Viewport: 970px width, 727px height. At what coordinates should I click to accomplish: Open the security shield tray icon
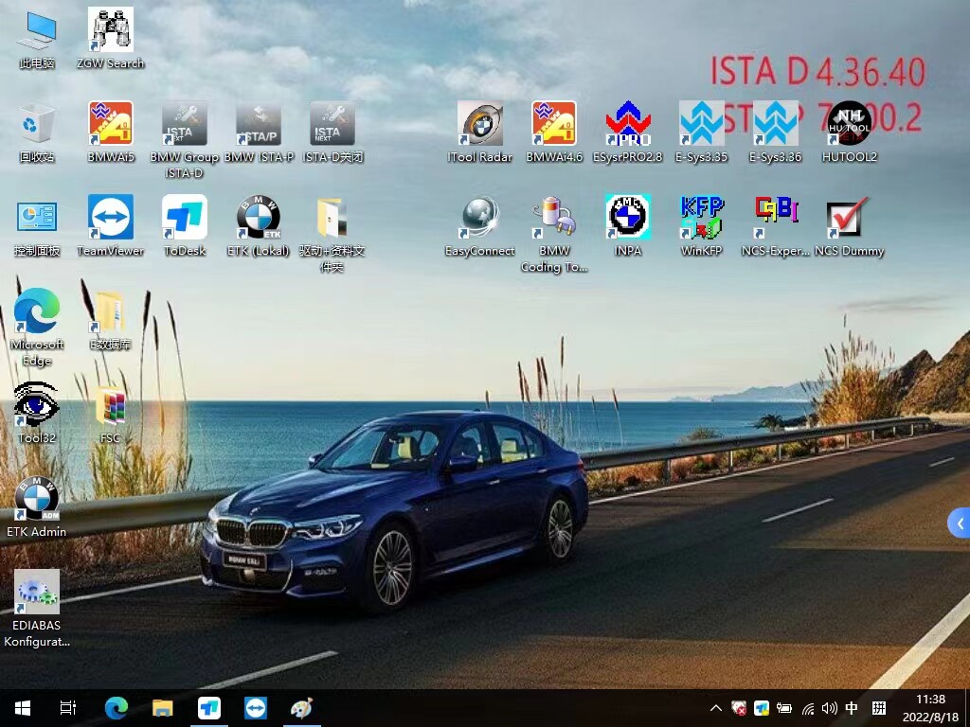(x=738, y=708)
